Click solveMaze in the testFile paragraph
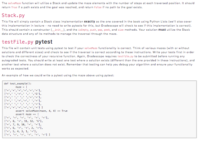201x141 pixels. click(91, 48)
